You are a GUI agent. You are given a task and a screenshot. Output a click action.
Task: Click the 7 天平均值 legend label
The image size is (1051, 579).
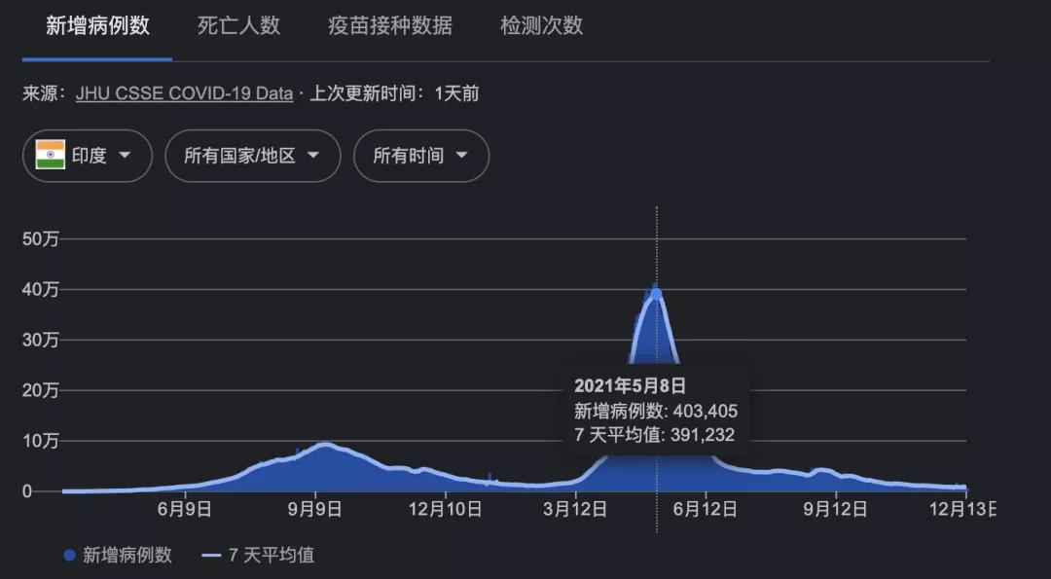[272, 555]
